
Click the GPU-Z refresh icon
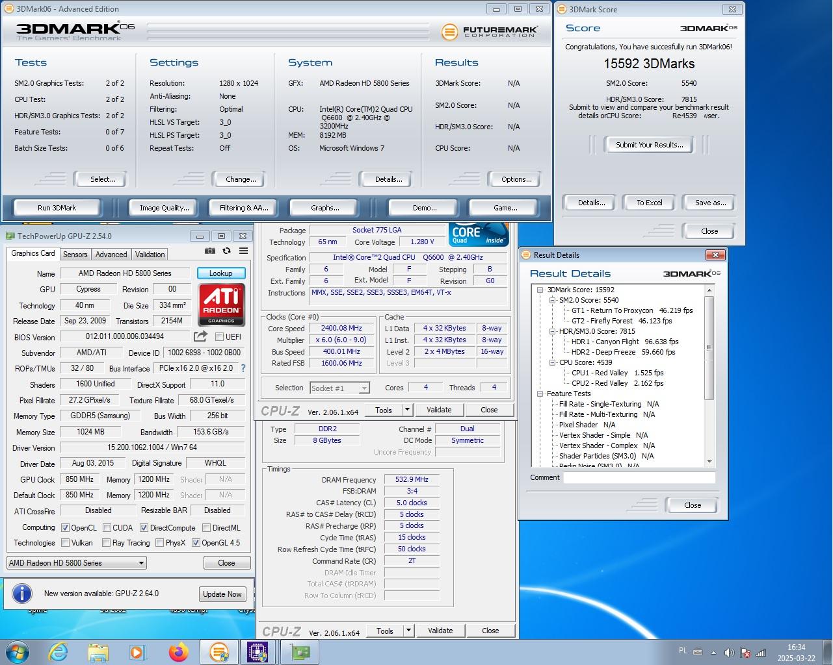(x=226, y=251)
